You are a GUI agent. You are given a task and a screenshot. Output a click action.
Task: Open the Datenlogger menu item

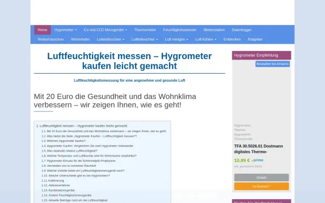pyautogui.click(x=242, y=30)
